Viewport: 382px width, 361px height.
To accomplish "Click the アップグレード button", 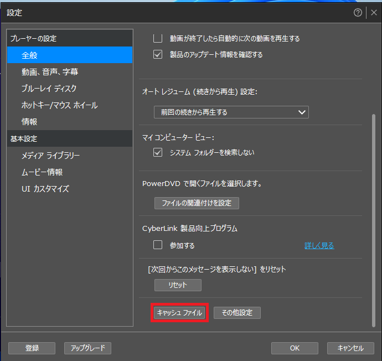I will click(87, 348).
